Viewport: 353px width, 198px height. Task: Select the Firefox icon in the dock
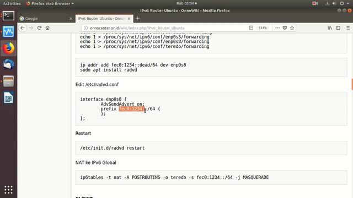[x=8, y=48]
